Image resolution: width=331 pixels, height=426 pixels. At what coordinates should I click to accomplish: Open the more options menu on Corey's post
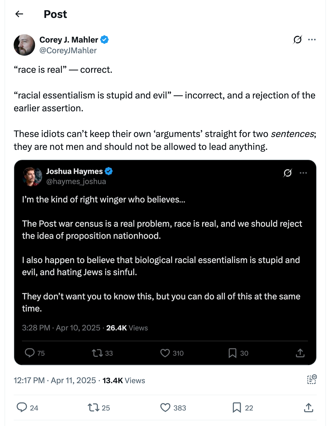coord(312,40)
